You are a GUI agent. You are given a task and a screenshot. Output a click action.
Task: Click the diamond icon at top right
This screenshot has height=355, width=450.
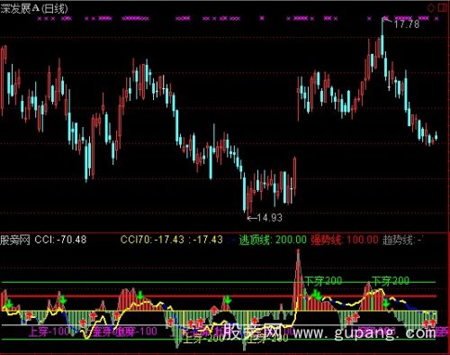coord(431,8)
